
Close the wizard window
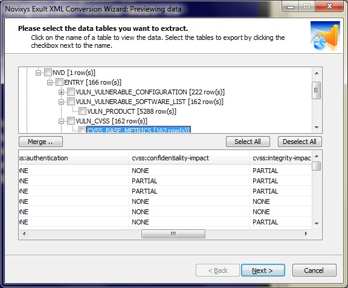[330, 7]
